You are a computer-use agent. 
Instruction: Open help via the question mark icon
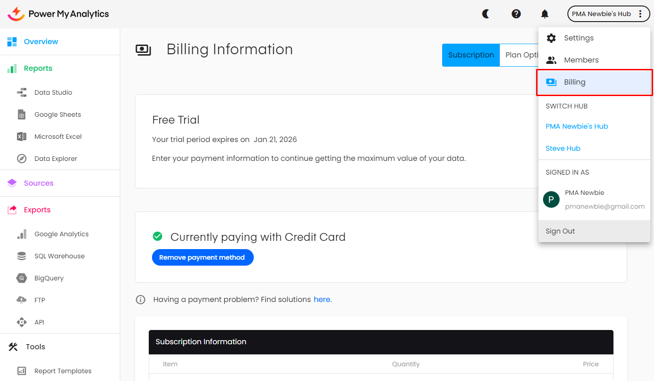click(516, 14)
